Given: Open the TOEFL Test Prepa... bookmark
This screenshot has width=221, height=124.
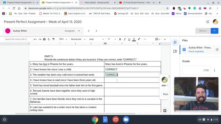Looking at the screenshot, I should [x=100, y=13].
